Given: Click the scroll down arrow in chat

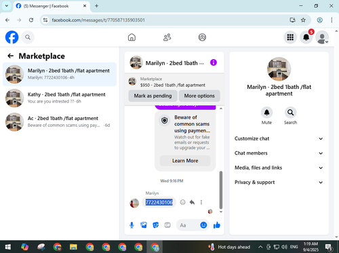Looking at the screenshot, I should pos(221,212).
